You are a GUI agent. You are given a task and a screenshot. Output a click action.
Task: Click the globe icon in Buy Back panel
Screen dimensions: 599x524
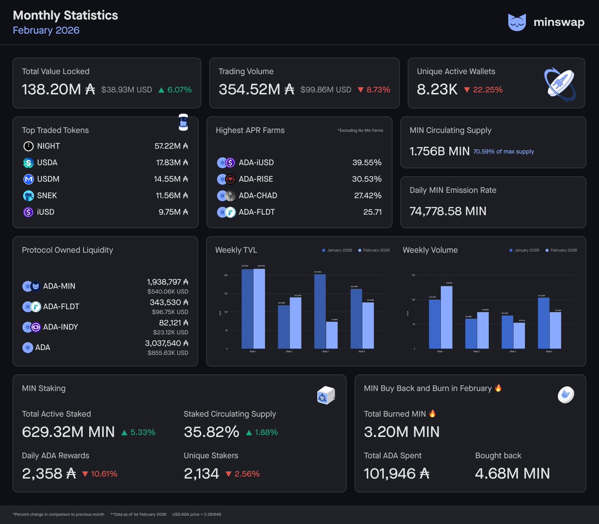pos(566,394)
